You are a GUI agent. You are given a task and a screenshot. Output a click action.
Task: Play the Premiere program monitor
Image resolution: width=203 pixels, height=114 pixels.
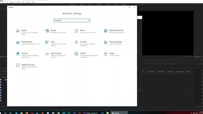coord(154,64)
